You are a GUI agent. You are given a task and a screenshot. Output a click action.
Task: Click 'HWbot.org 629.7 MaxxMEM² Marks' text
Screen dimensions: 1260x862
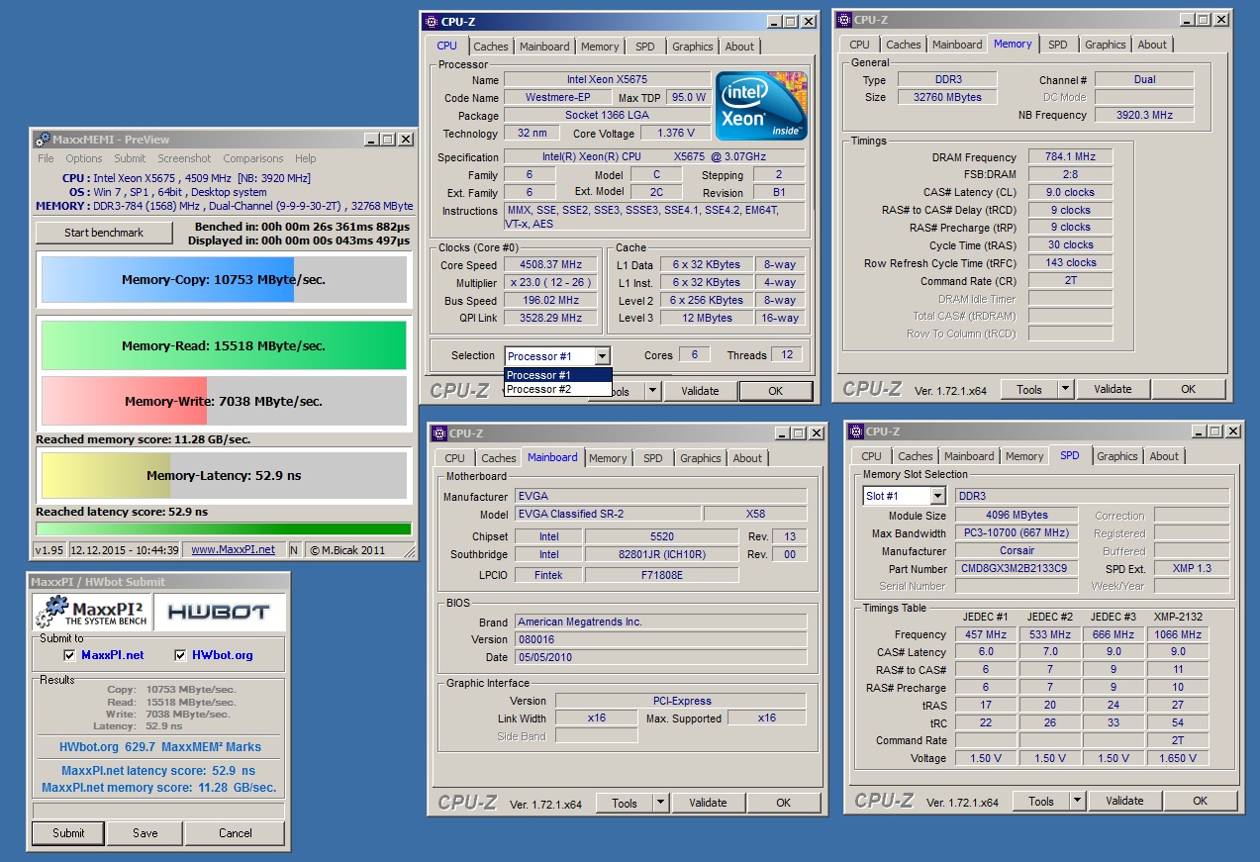pyautogui.click(x=159, y=747)
